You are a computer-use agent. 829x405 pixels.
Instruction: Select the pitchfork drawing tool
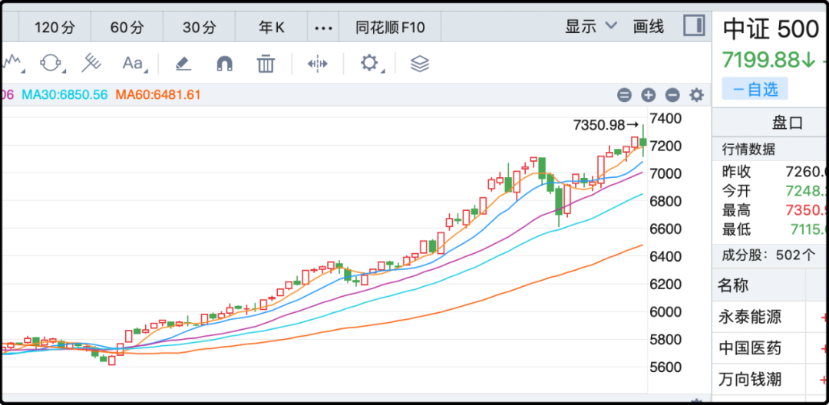pos(91,64)
